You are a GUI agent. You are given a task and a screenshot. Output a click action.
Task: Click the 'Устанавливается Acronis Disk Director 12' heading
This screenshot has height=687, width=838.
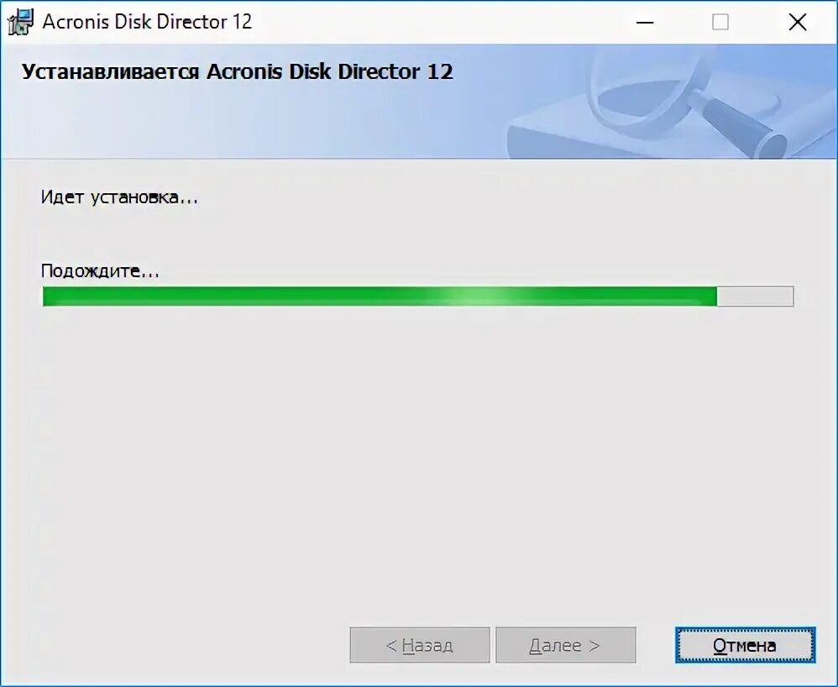coord(238,71)
